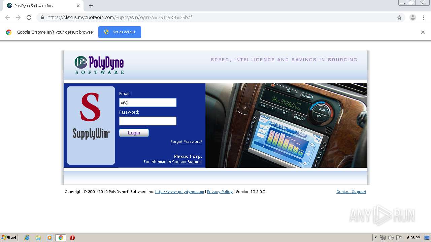431x242 pixels.
Task: Go forward in browser history
Action: coord(18,17)
